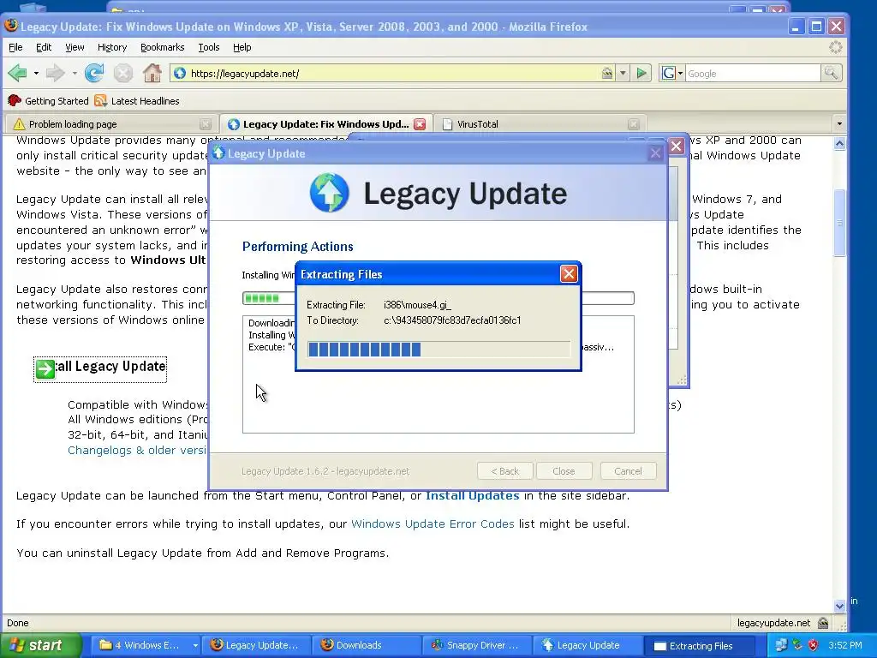
Task: Click the red security shield tray icon
Action: [x=813, y=646]
